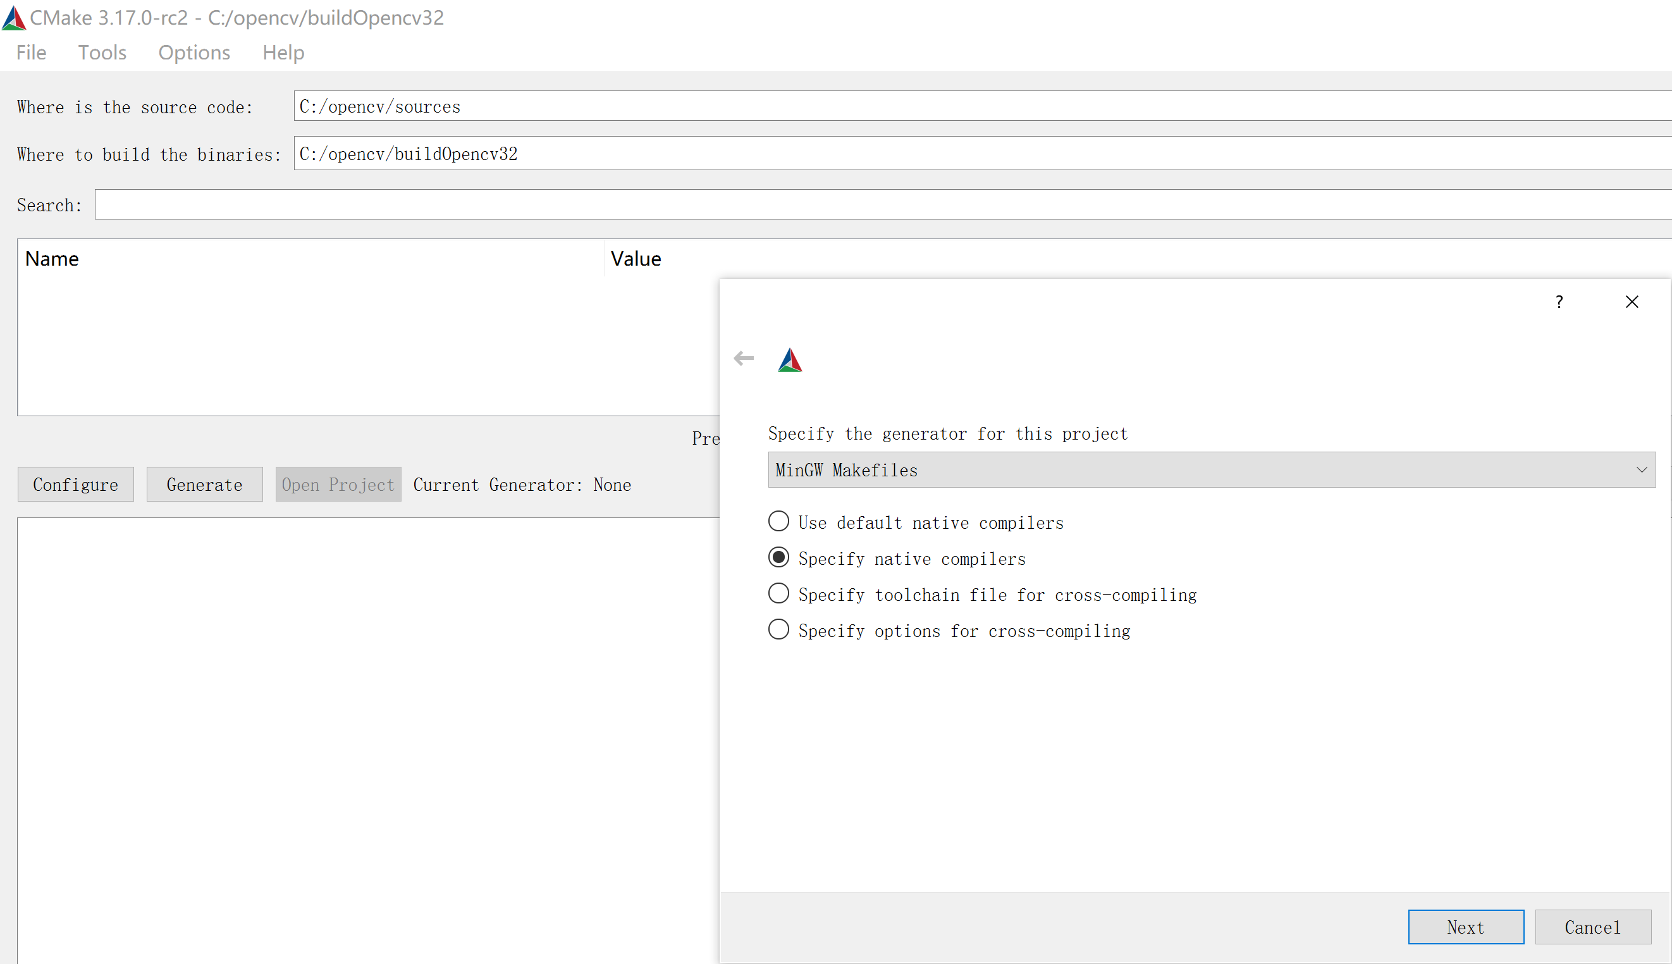Open the Help menu
Image resolution: width=1672 pixels, height=964 pixels.
coord(283,53)
